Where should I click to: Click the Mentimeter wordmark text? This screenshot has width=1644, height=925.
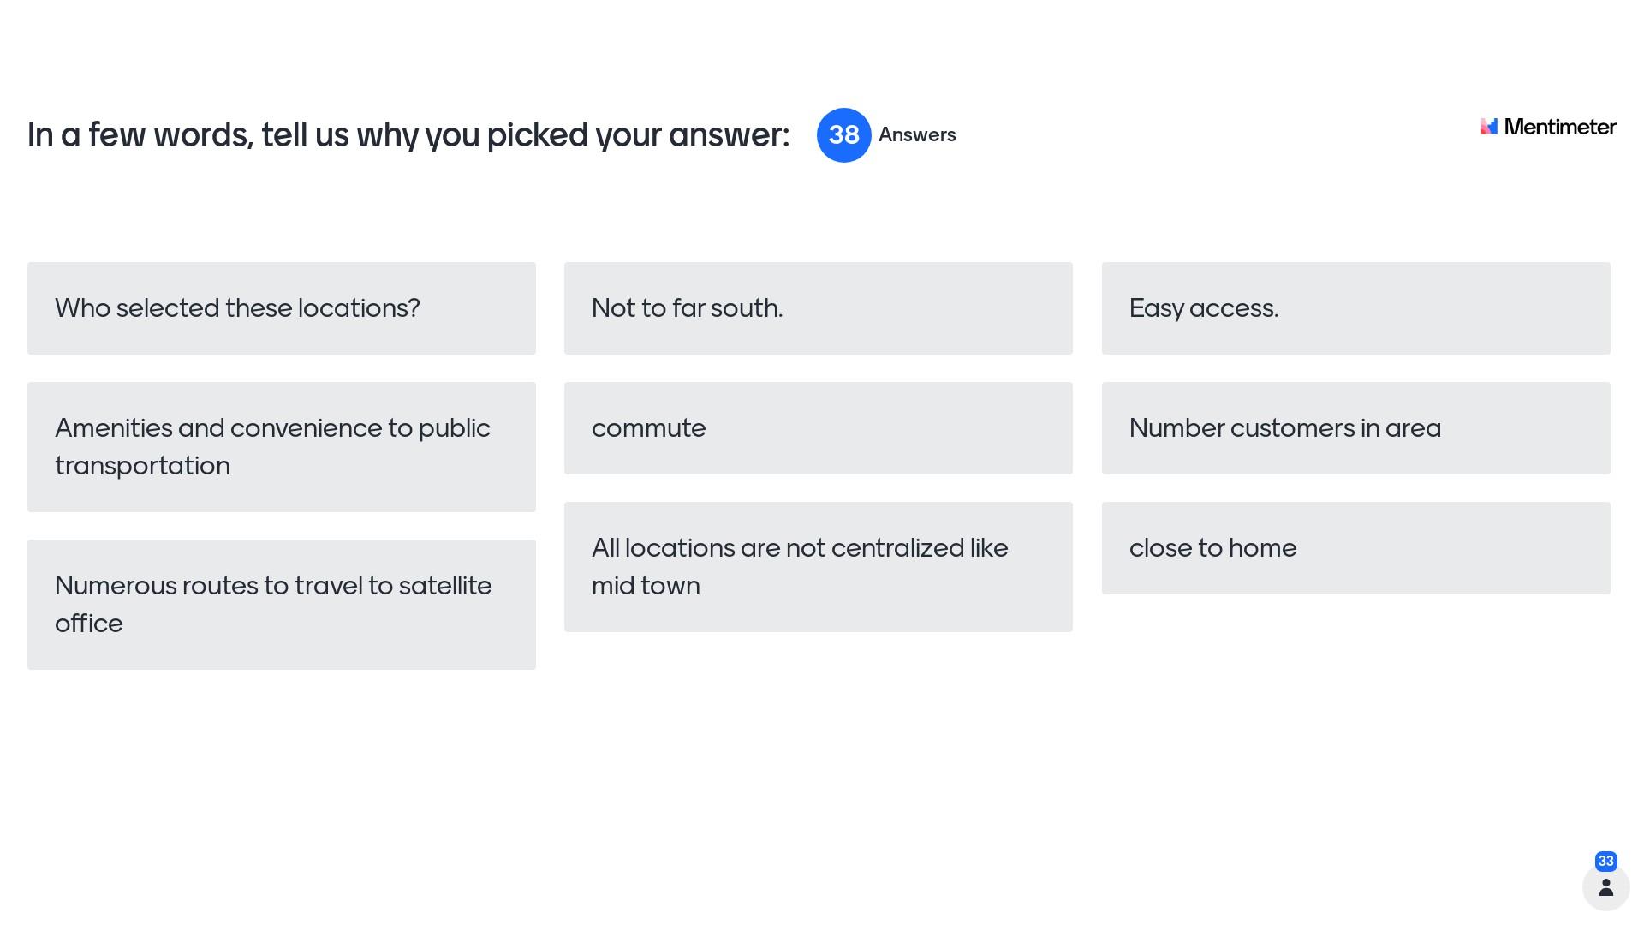[1559, 127]
